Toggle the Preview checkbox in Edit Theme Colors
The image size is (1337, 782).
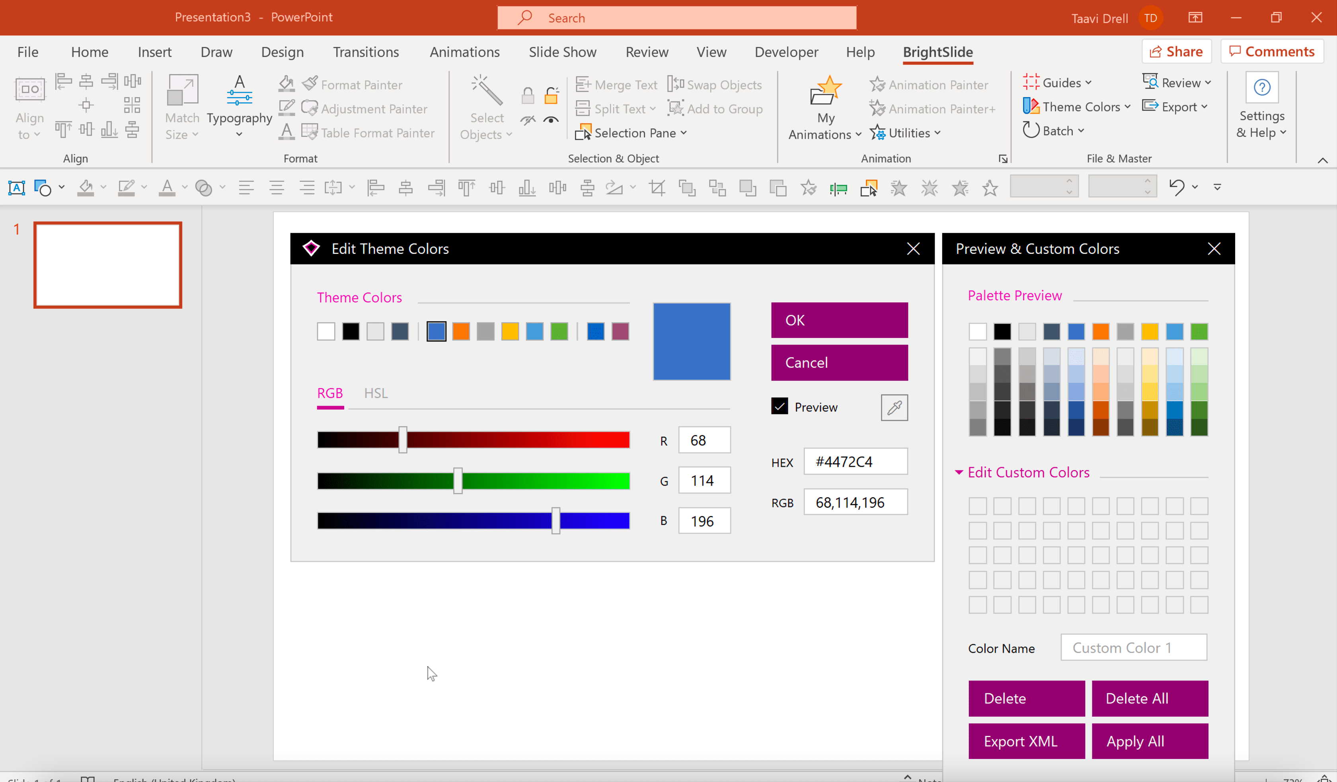(780, 406)
